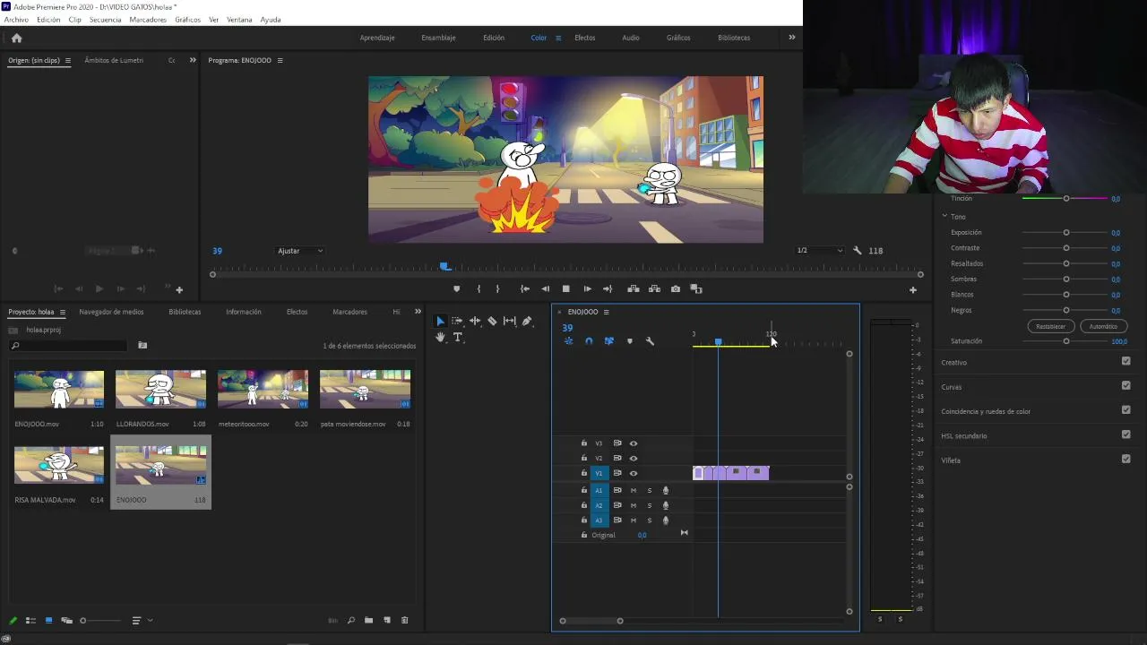Viewport: 1147px width, 645px height.
Task: Toggle Snap magnet in the timeline
Action: (589, 341)
